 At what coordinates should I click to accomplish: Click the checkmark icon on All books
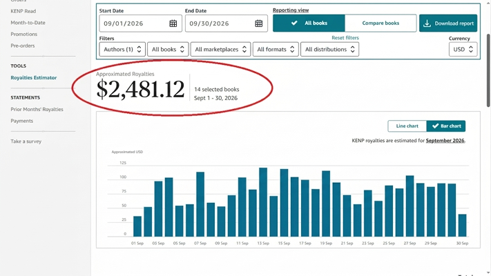(294, 23)
